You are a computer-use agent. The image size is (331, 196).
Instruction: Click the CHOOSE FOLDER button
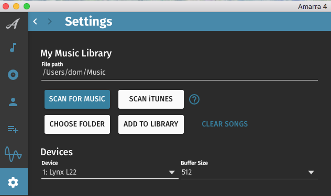[77, 124]
